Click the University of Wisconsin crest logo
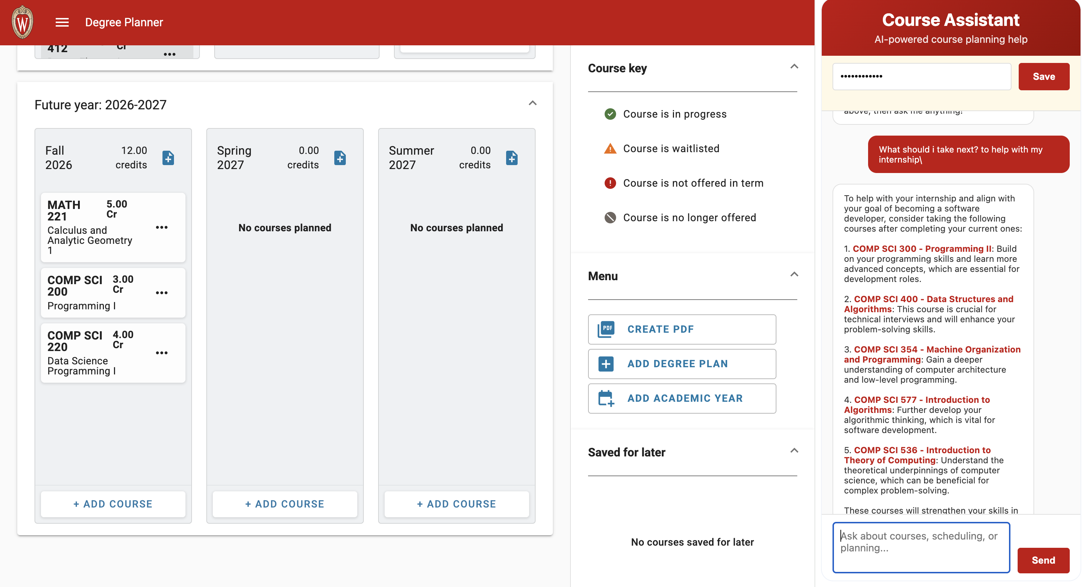 click(x=22, y=22)
